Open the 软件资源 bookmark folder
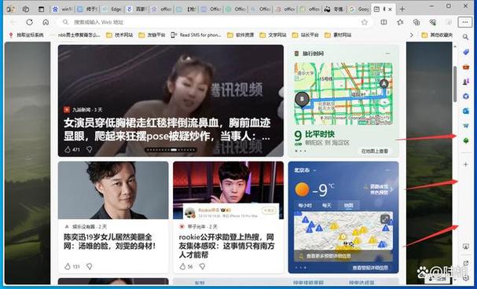 pos(240,35)
